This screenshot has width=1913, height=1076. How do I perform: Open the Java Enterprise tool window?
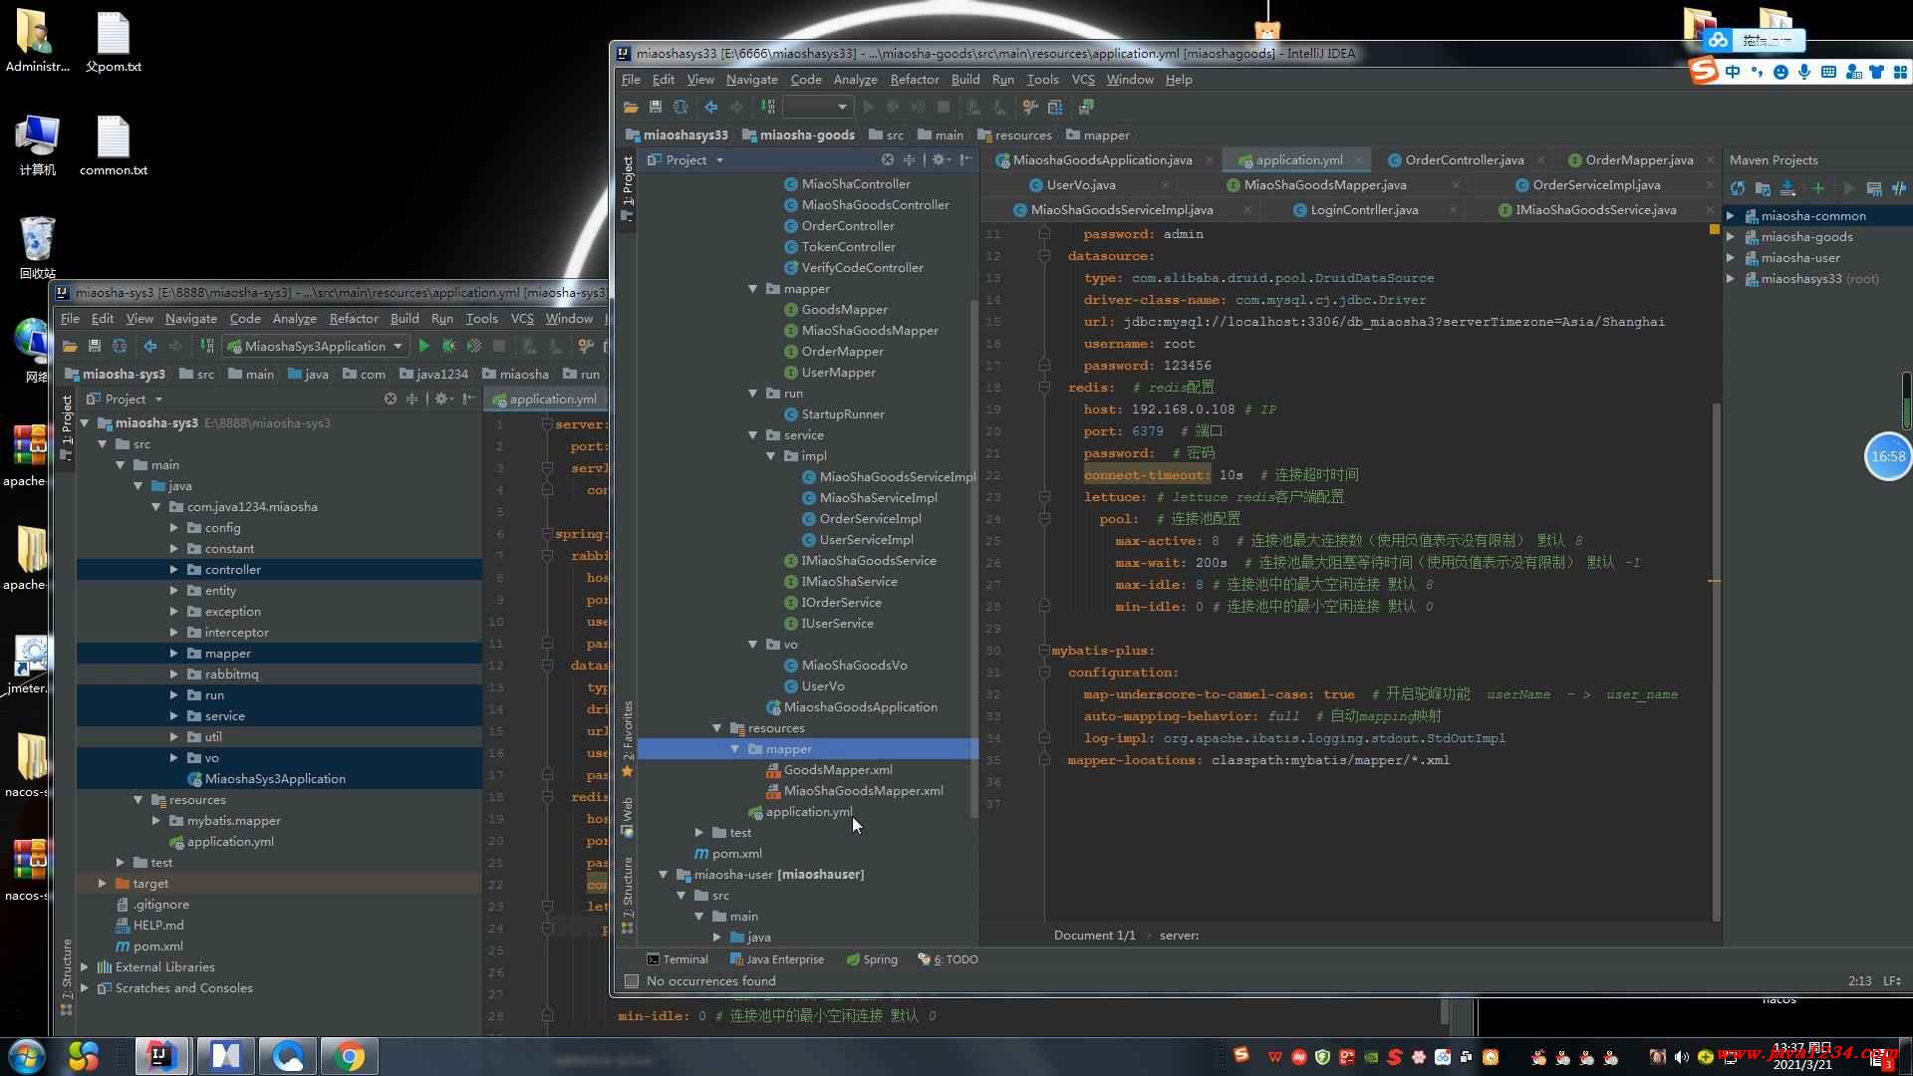pos(776,959)
